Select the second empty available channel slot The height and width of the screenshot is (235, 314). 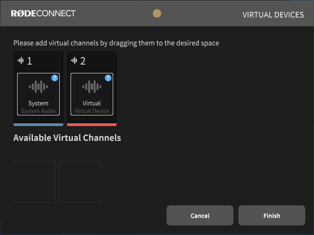(81, 182)
